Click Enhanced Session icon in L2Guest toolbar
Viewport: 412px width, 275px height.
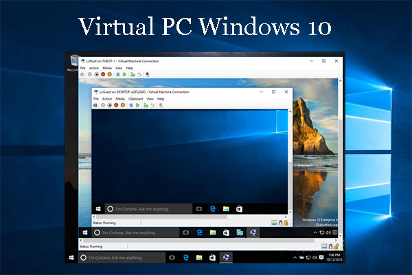click(161, 105)
